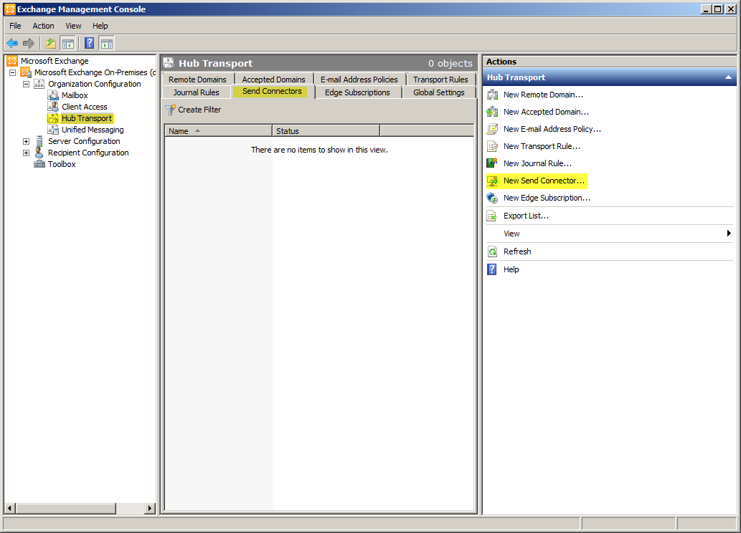Open the View menu in the menu bar

coord(73,26)
